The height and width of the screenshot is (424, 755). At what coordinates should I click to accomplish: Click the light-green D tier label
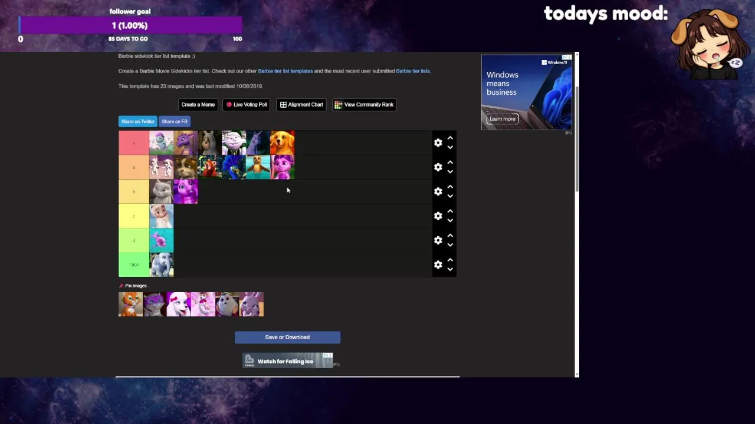point(133,241)
